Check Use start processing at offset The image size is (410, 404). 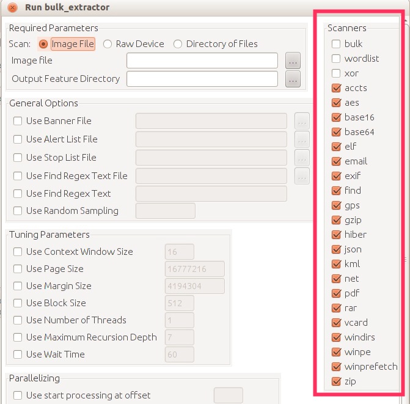coord(18,395)
